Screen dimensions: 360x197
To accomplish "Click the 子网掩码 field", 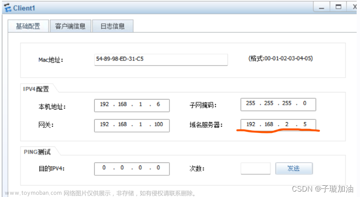I will pos(278,104).
